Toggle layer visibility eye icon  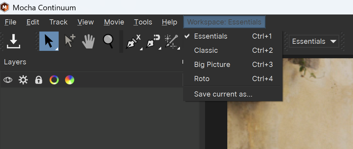point(8,80)
